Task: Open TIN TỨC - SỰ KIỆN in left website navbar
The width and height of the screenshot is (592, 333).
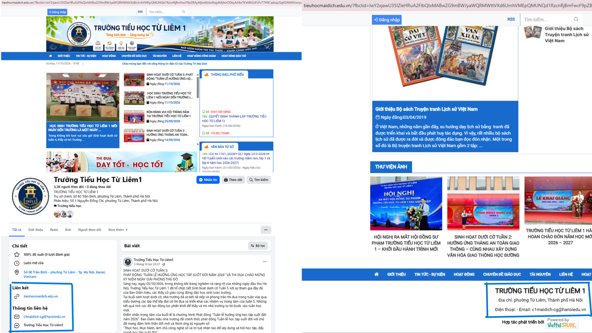Action: 86,56
